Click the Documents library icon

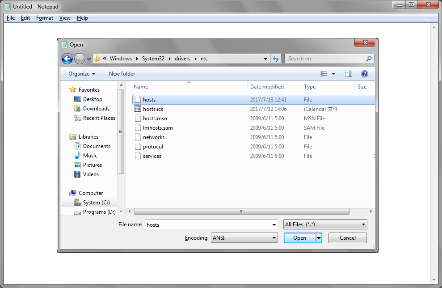[77, 146]
